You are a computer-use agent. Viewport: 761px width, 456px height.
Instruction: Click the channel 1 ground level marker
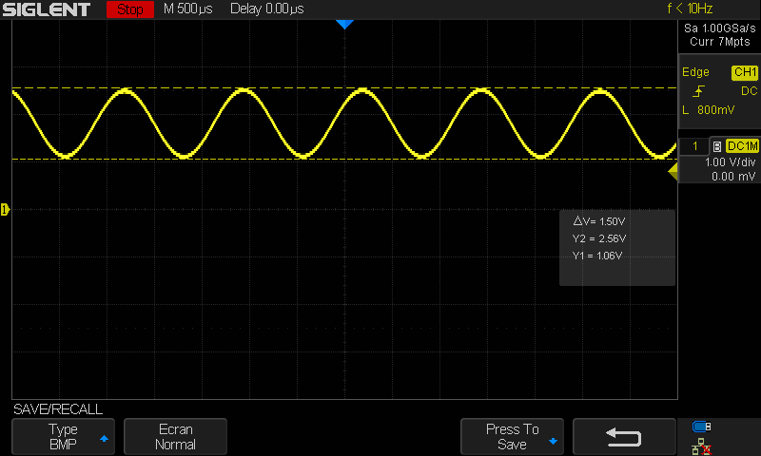click(x=5, y=209)
